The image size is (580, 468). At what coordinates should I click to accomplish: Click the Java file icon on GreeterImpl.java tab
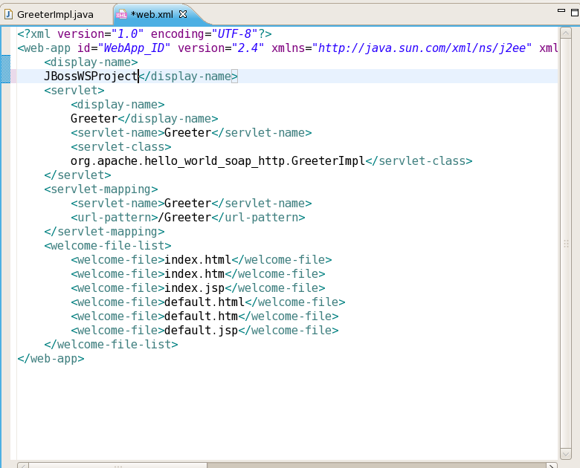click(8, 14)
